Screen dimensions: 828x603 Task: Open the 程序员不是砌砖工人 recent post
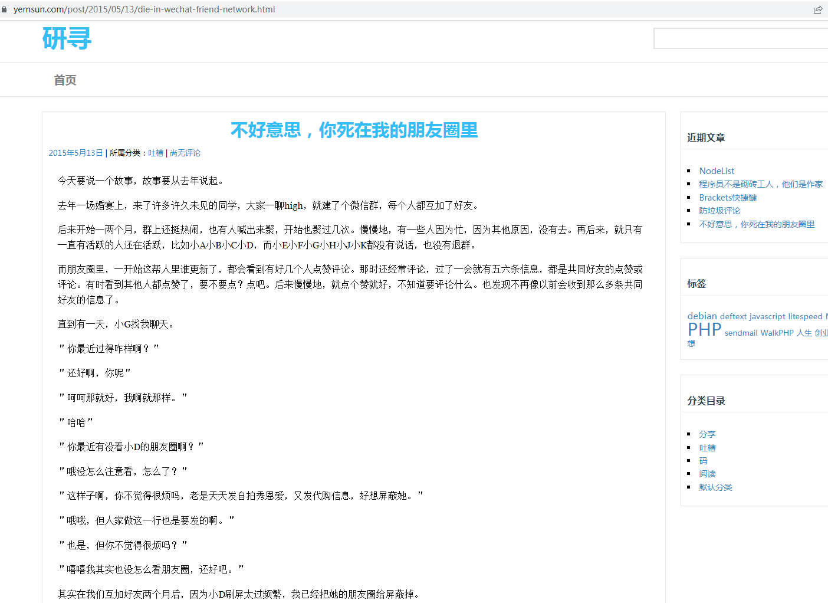point(761,183)
